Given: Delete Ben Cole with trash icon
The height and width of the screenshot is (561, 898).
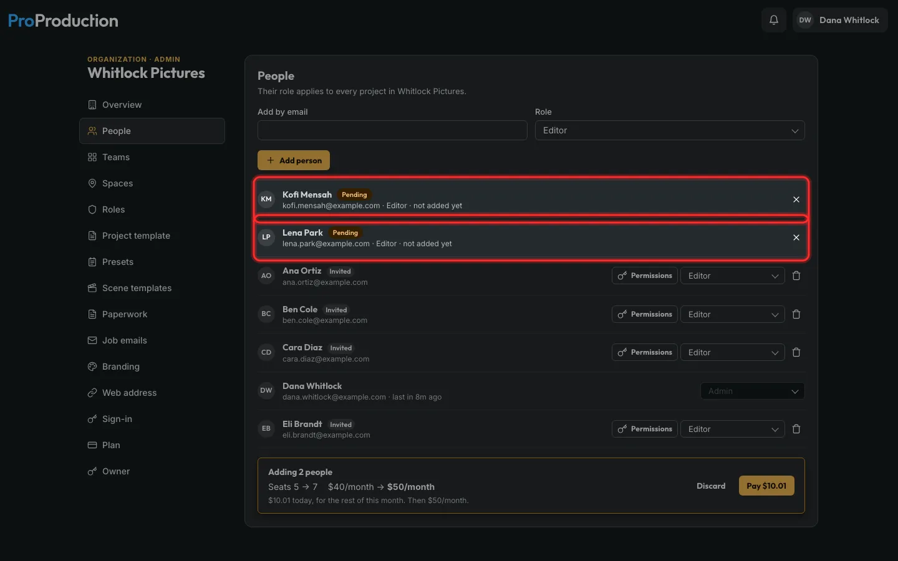Looking at the screenshot, I should [x=796, y=314].
